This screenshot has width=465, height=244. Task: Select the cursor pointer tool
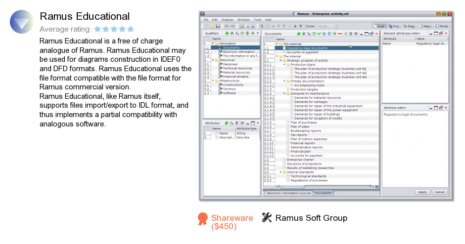(x=262, y=26)
